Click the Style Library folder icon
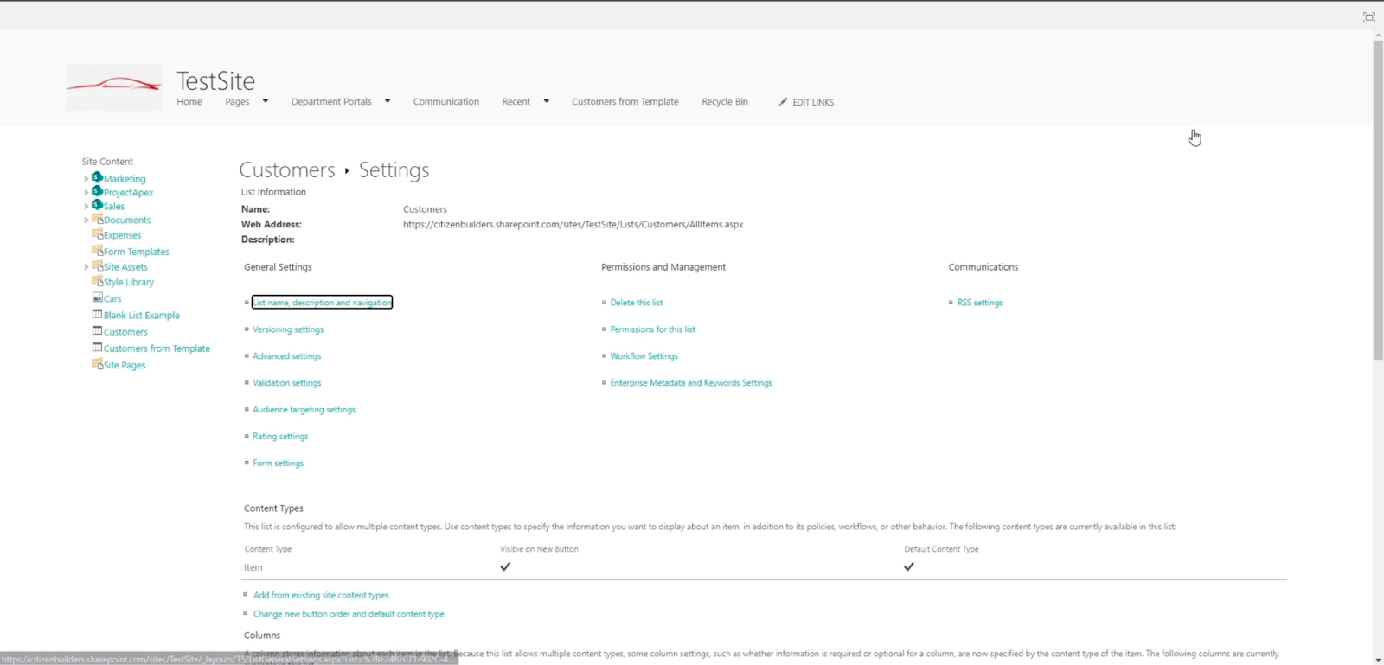The width and height of the screenshot is (1384, 665). point(97,281)
